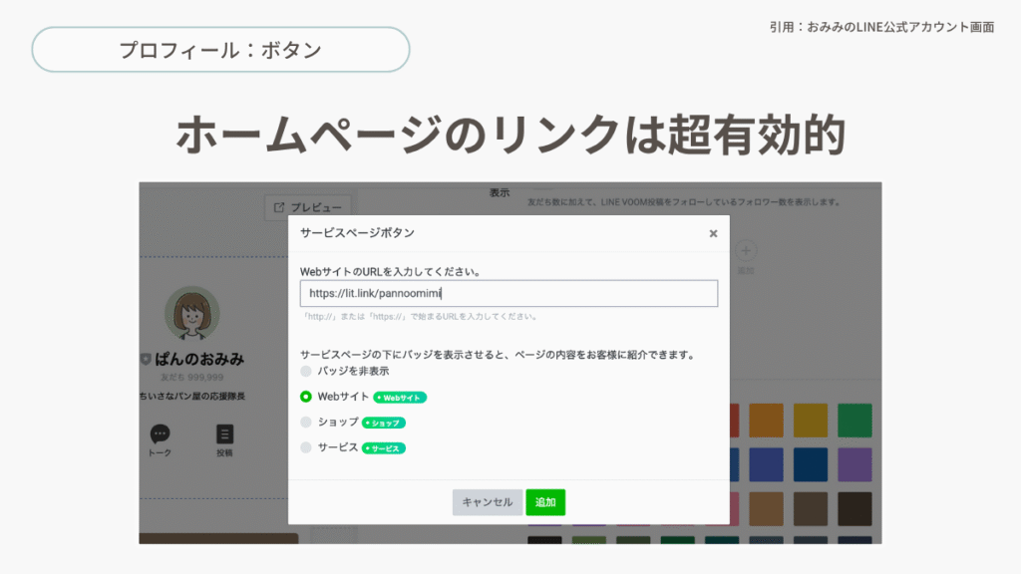The image size is (1021, 574).
Task: Pick the purple color swatch
Action: (854, 464)
